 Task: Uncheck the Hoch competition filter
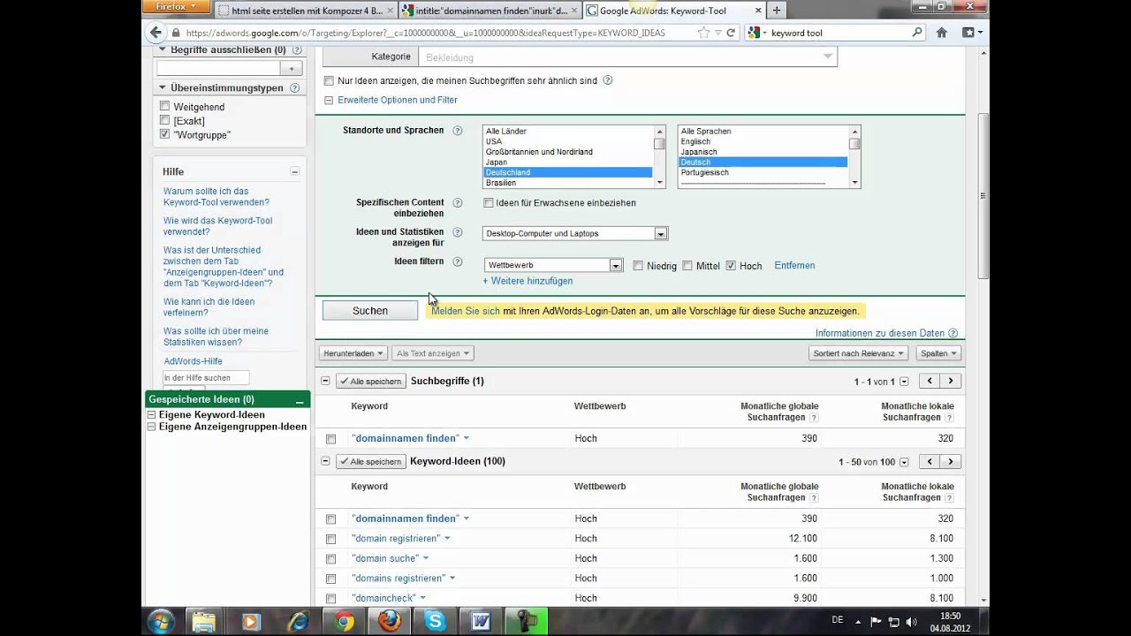(731, 266)
